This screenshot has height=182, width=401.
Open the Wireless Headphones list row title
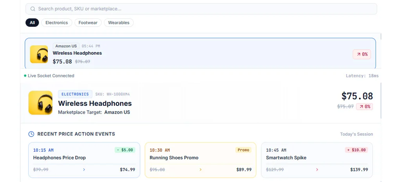[x=77, y=53]
